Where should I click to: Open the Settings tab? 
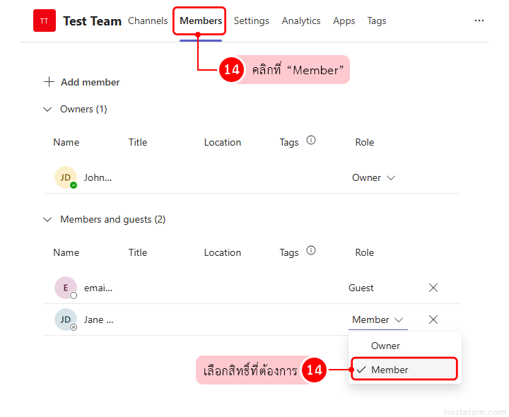(251, 21)
